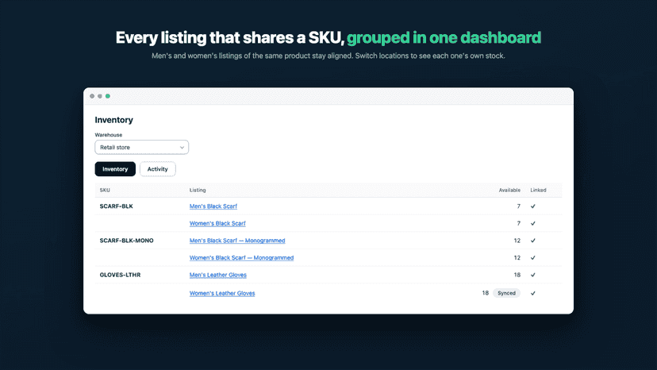Open the Warehouse dropdown showing Retail store
Image resolution: width=657 pixels, height=370 pixels.
[x=141, y=147]
